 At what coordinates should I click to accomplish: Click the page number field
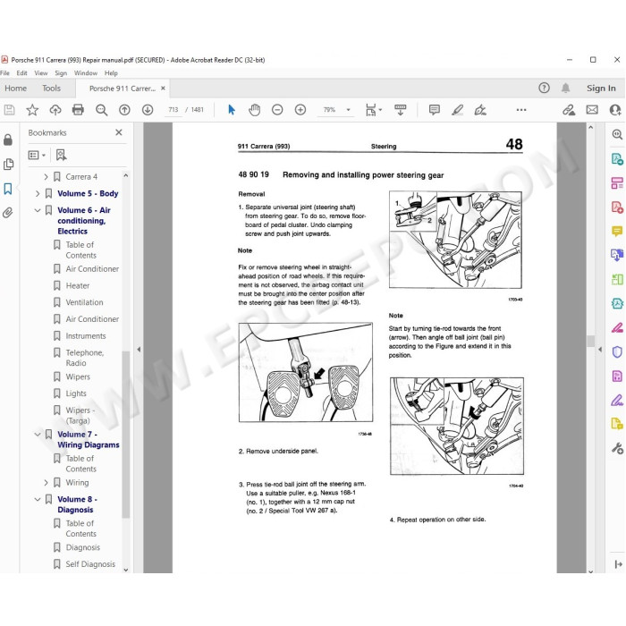[x=173, y=110]
